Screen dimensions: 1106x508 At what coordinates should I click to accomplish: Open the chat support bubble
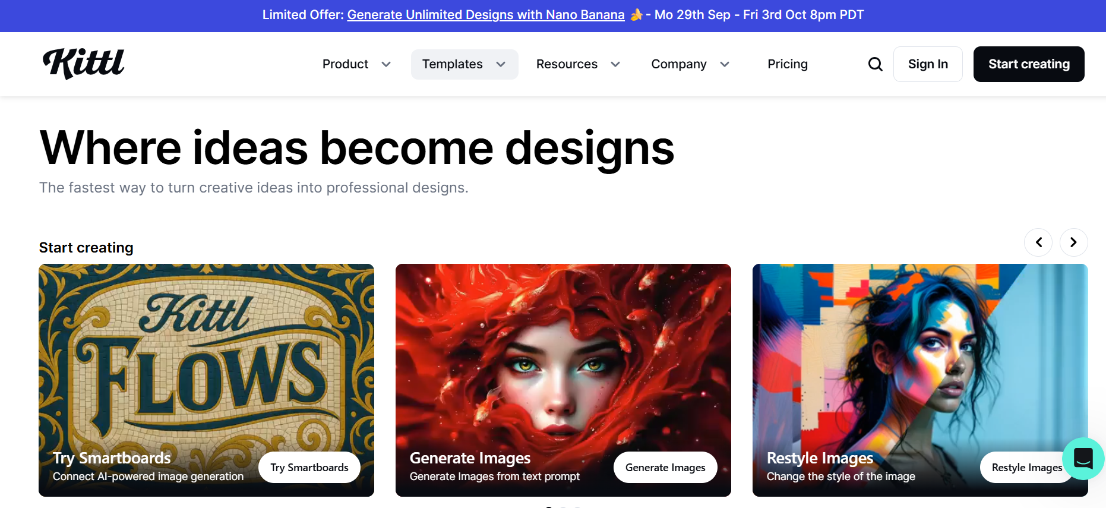pyautogui.click(x=1083, y=458)
